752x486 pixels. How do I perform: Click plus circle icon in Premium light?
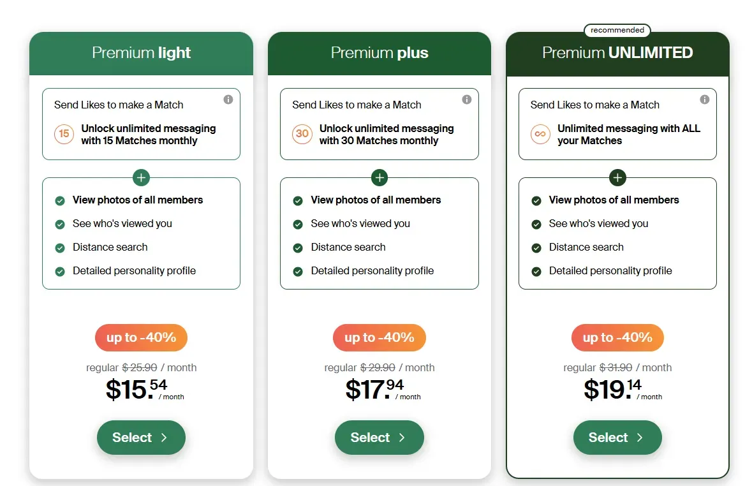[141, 177]
